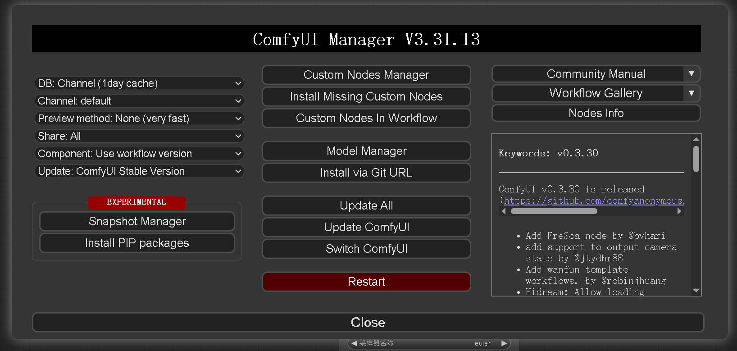Click the Keywords: v0.3.30 text
The height and width of the screenshot is (351, 737).
click(x=548, y=153)
